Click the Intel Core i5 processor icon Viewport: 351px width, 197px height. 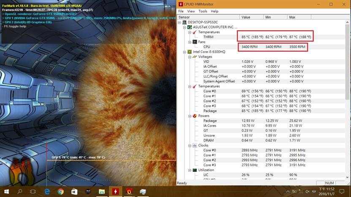point(190,52)
